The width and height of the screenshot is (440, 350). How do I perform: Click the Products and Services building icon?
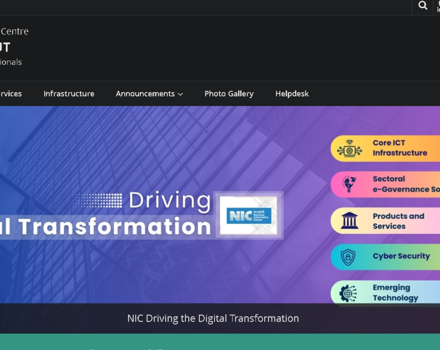pos(349,220)
